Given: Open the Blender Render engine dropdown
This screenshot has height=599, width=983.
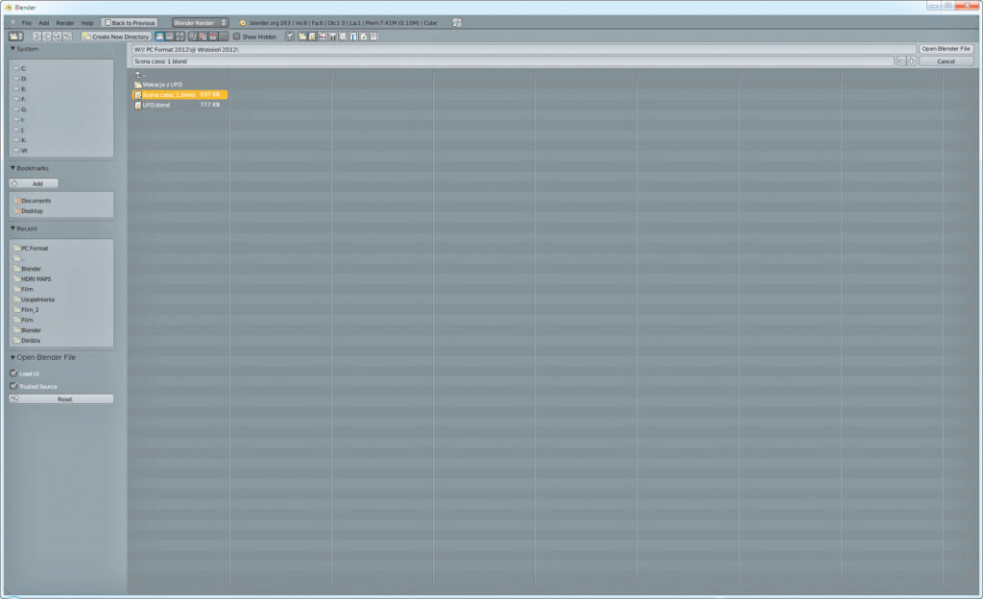Looking at the screenshot, I should point(200,22).
